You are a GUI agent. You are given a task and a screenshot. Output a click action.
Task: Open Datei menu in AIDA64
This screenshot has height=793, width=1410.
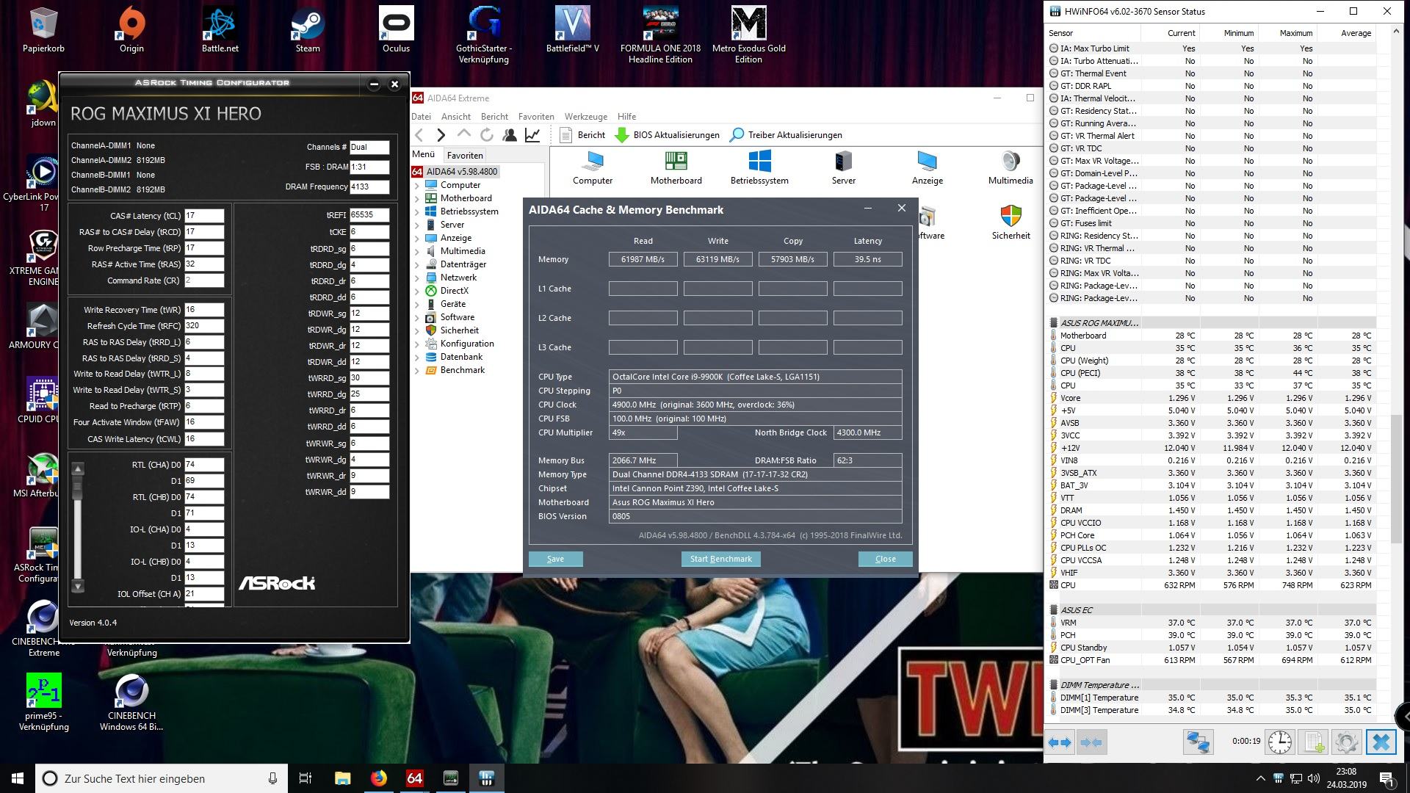(422, 117)
